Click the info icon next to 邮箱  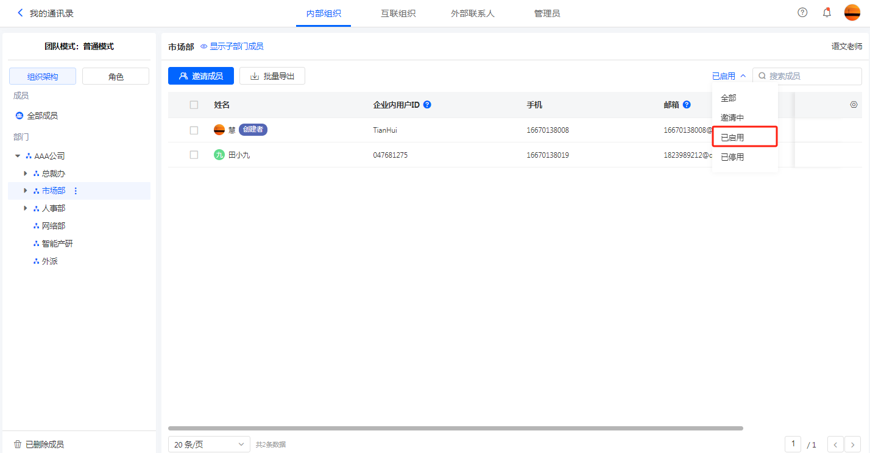[x=687, y=105]
